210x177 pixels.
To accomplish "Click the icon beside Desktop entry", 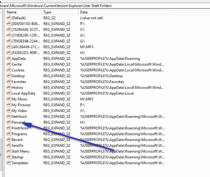I will click(9, 76).
